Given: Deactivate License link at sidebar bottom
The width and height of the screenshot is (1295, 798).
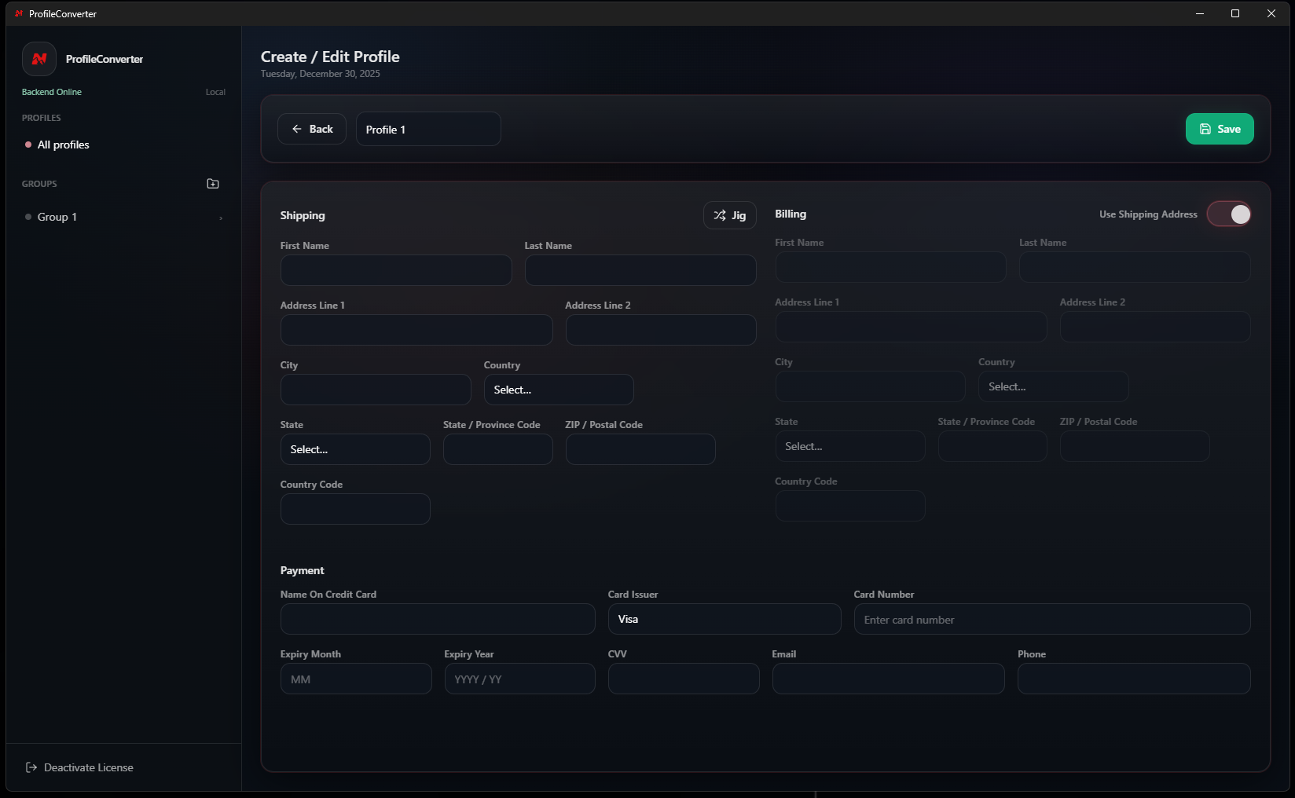Looking at the screenshot, I should 79,767.
